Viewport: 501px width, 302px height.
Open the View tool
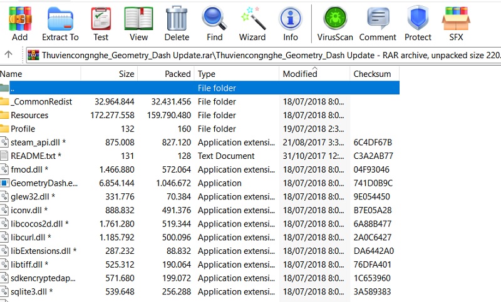(138, 24)
